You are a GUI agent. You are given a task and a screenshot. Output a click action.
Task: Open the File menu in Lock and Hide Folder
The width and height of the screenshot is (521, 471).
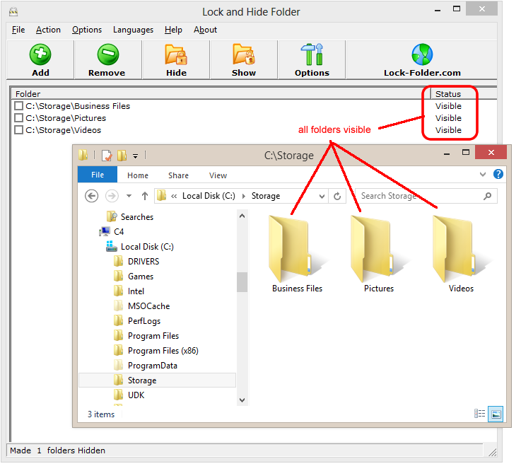click(18, 30)
